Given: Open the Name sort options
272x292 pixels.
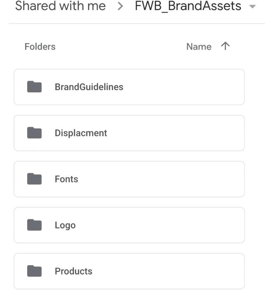Looking at the screenshot, I should tap(199, 47).
